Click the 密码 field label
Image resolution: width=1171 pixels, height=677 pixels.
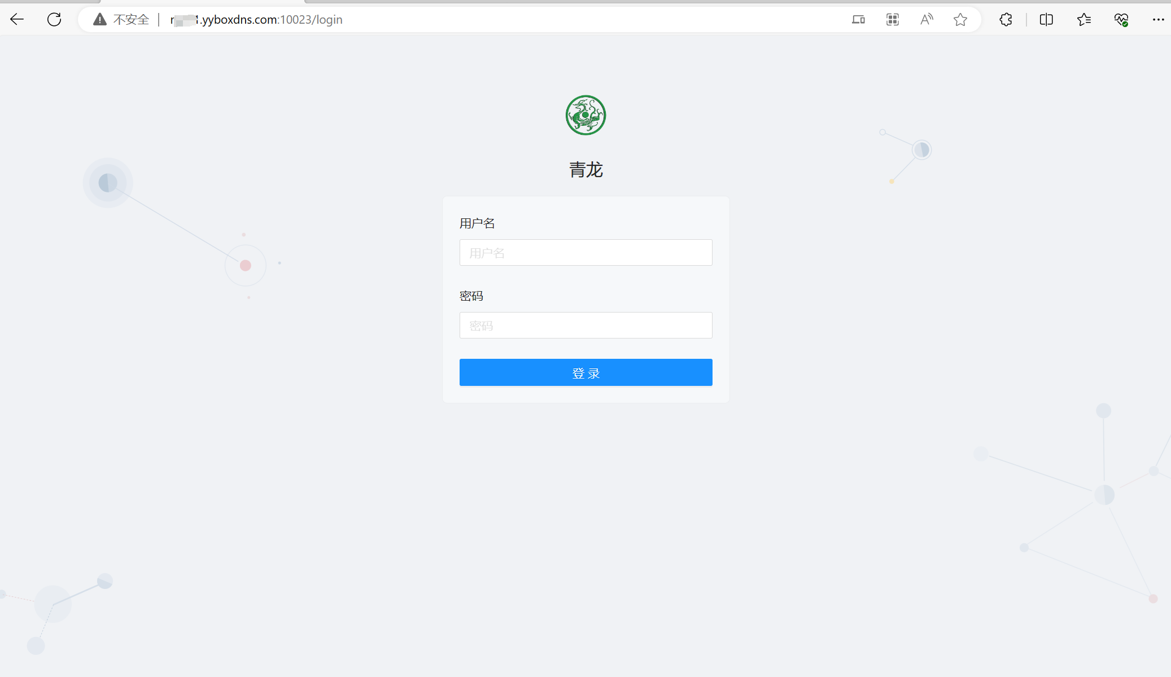point(471,296)
